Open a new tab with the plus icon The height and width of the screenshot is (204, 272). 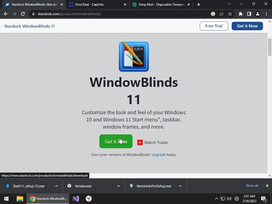199,5
